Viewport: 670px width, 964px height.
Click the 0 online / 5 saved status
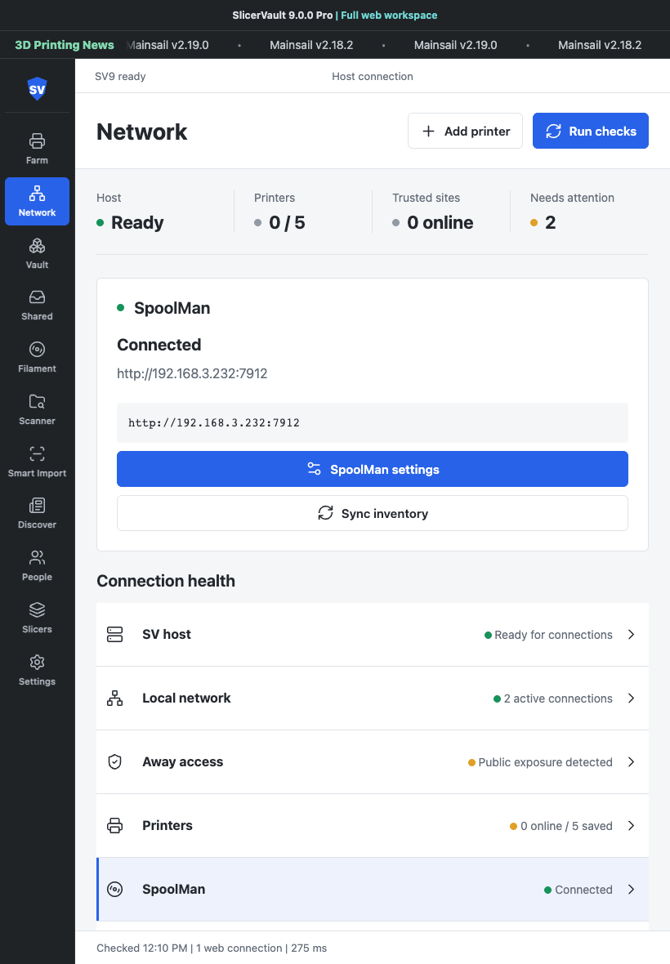[x=561, y=826]
